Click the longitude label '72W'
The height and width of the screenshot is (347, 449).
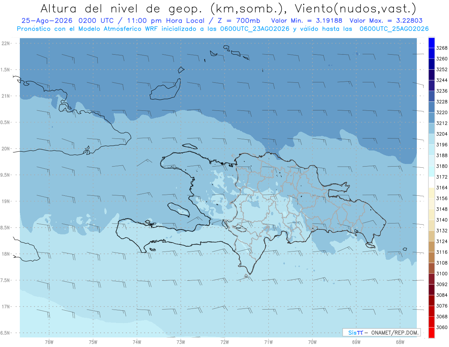pyautogui.click(x=225, y=342)
